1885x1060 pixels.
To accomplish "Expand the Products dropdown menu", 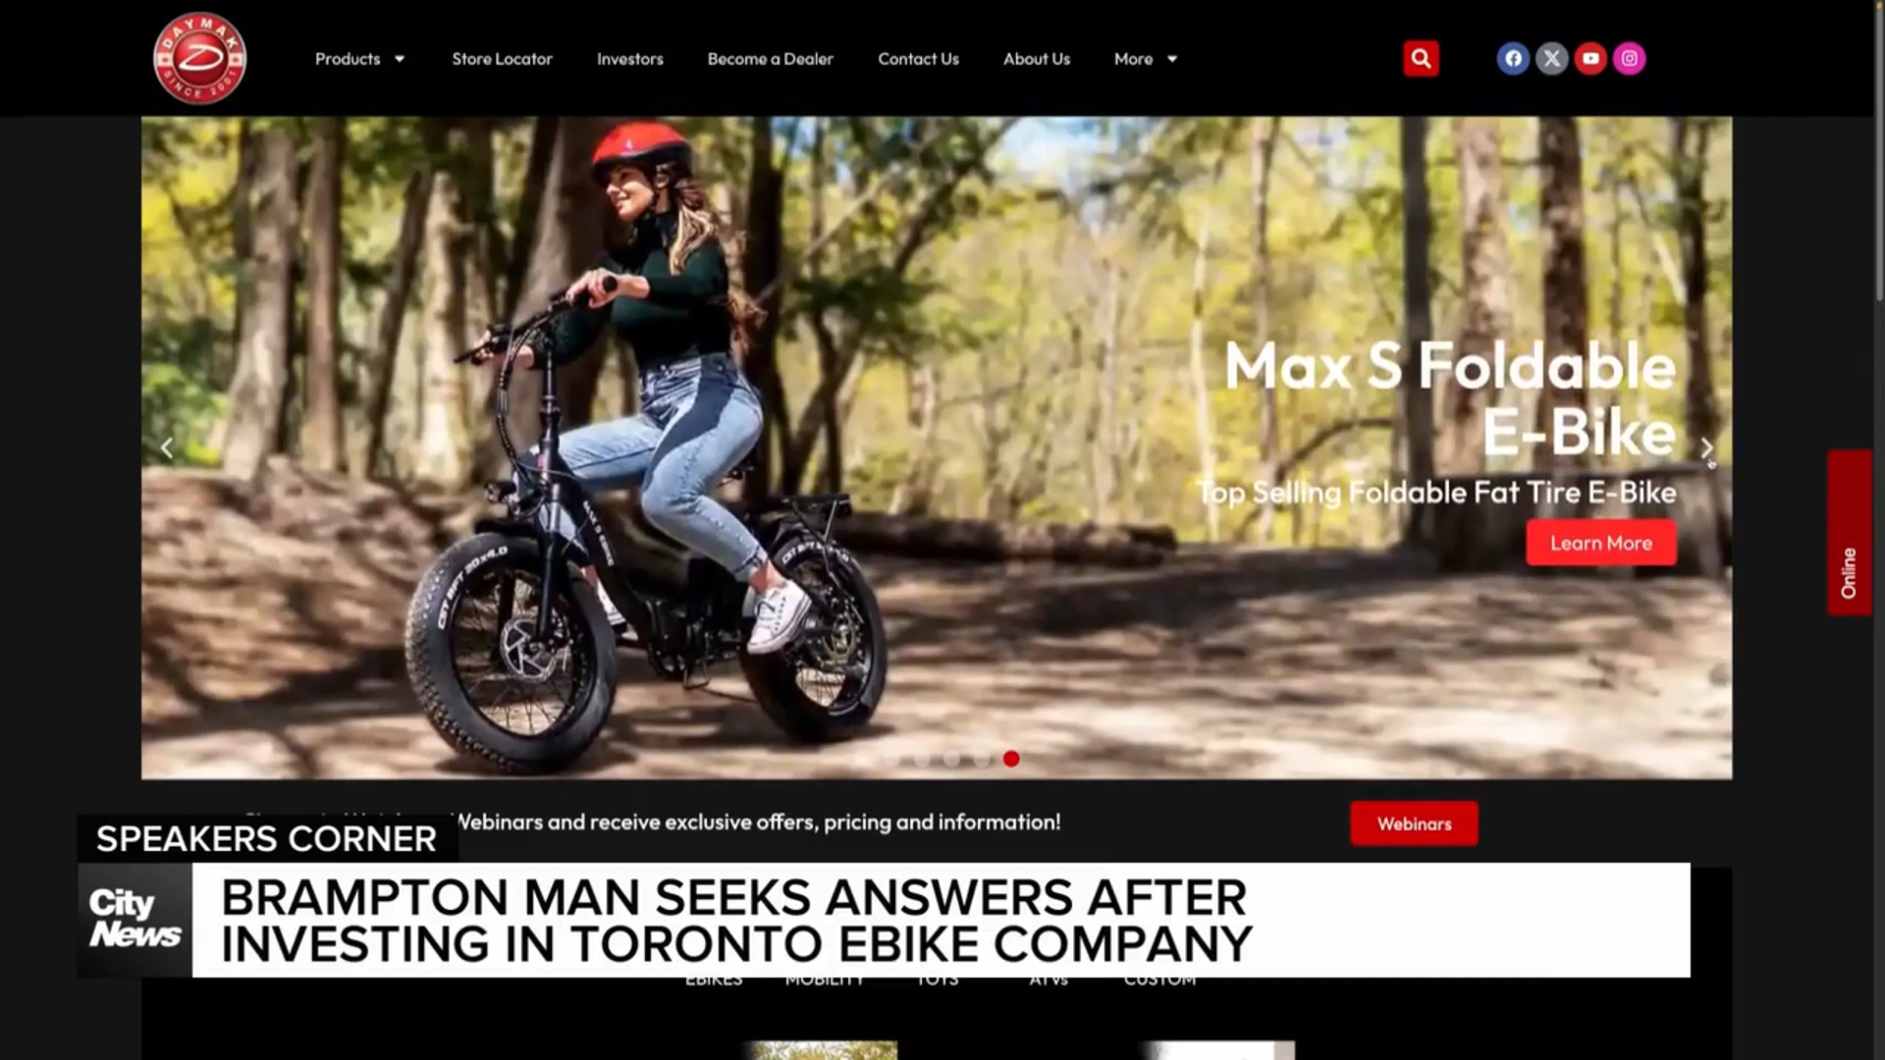I will 359,59.
